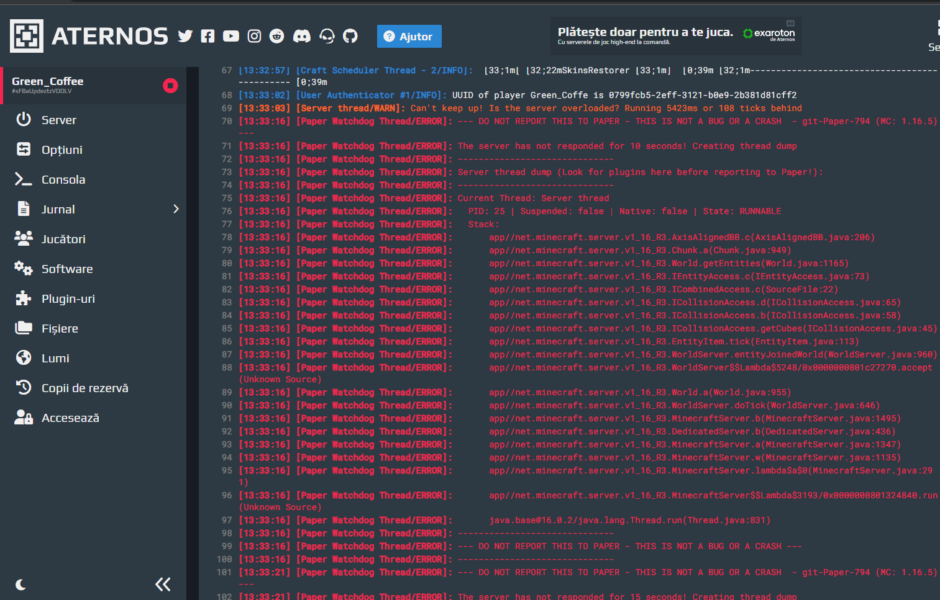
Task: Click log line 68 UUID text
Action: 624,95
